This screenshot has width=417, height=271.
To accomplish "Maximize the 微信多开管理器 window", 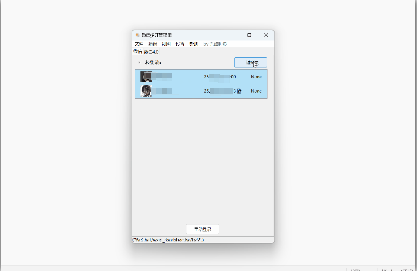I will point(249,35).
